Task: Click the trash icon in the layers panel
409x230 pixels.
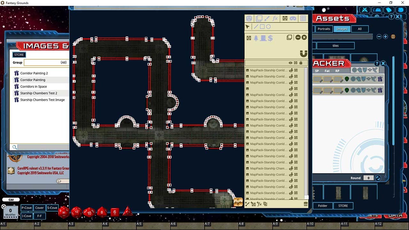Action: 305,204
